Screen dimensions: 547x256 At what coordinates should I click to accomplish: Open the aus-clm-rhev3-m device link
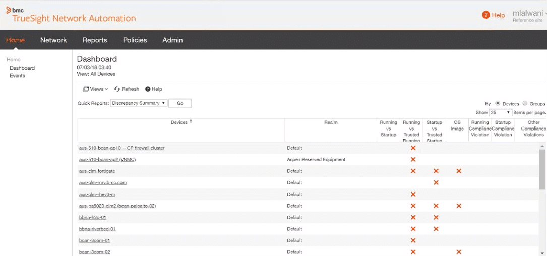[97, 194]
